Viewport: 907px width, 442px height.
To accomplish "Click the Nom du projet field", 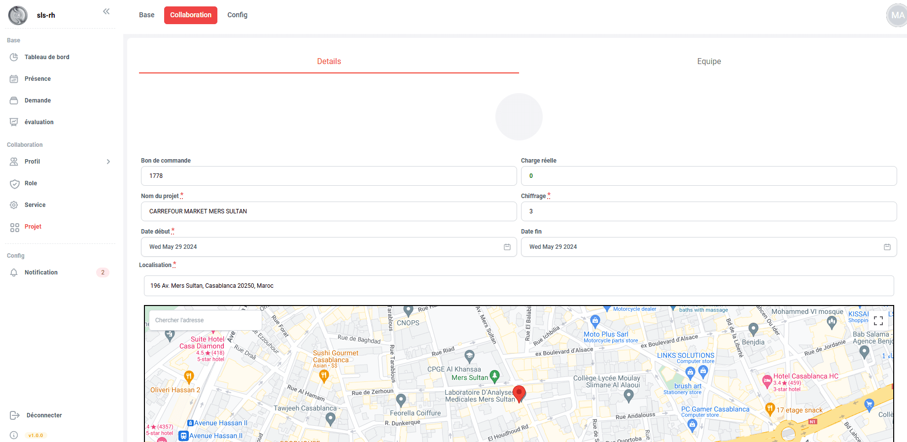I will tap(329, 211).
